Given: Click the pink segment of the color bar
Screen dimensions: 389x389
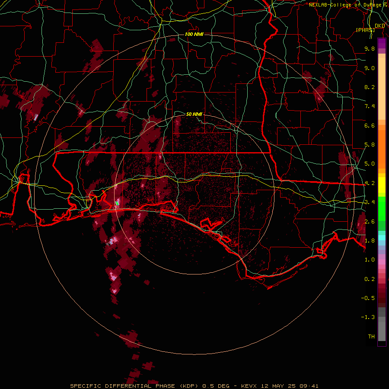Looking at the screenshot, I should 382,262.
